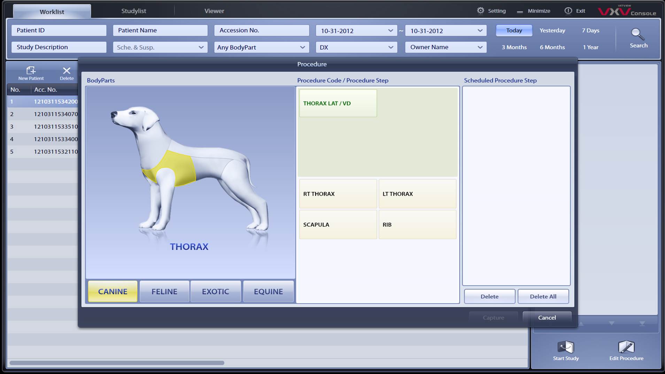Click the Start Study icon

point(566,350)
